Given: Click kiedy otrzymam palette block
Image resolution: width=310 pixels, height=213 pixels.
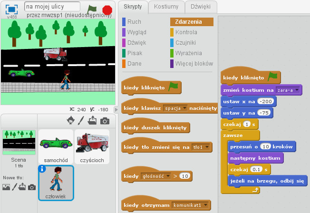Looking at the screenshot, I should 166,204.
